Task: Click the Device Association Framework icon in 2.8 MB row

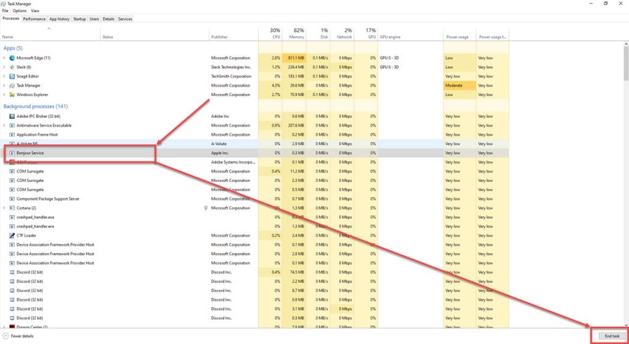Action: 12,254
